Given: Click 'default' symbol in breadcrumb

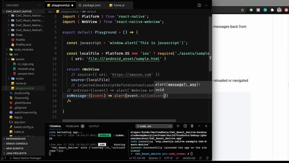Looking at the screenshot, I should [x=91, y=12].
